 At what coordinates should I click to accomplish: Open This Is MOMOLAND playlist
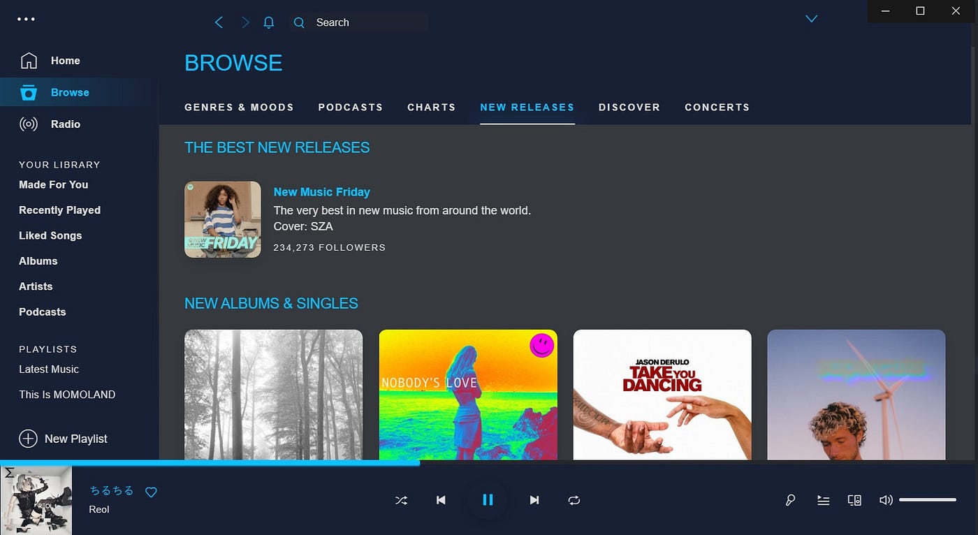tap(67, 395)
